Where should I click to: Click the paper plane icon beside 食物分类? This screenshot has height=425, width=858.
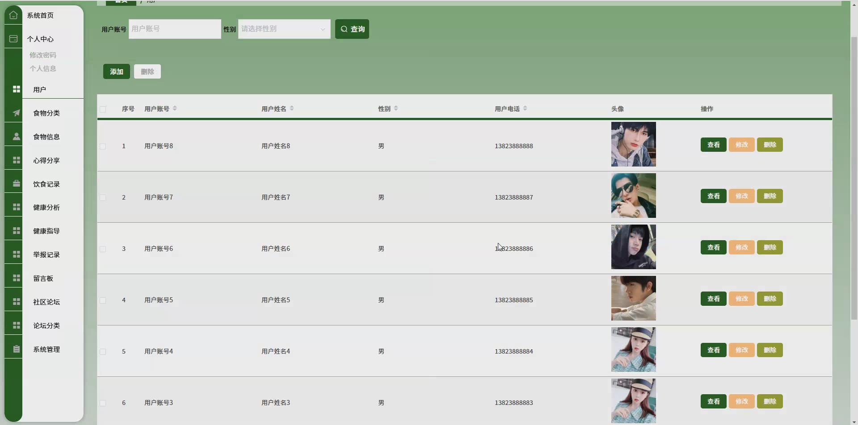[17, 113]
